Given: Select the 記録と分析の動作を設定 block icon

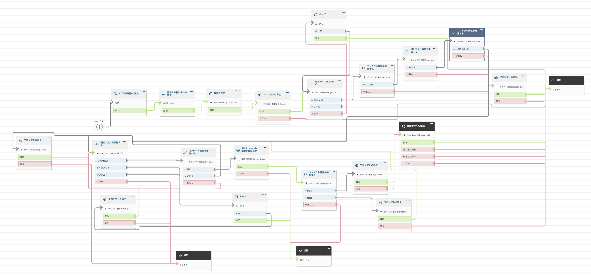Looking at the screenshot, I should click(x=164, y=94).
